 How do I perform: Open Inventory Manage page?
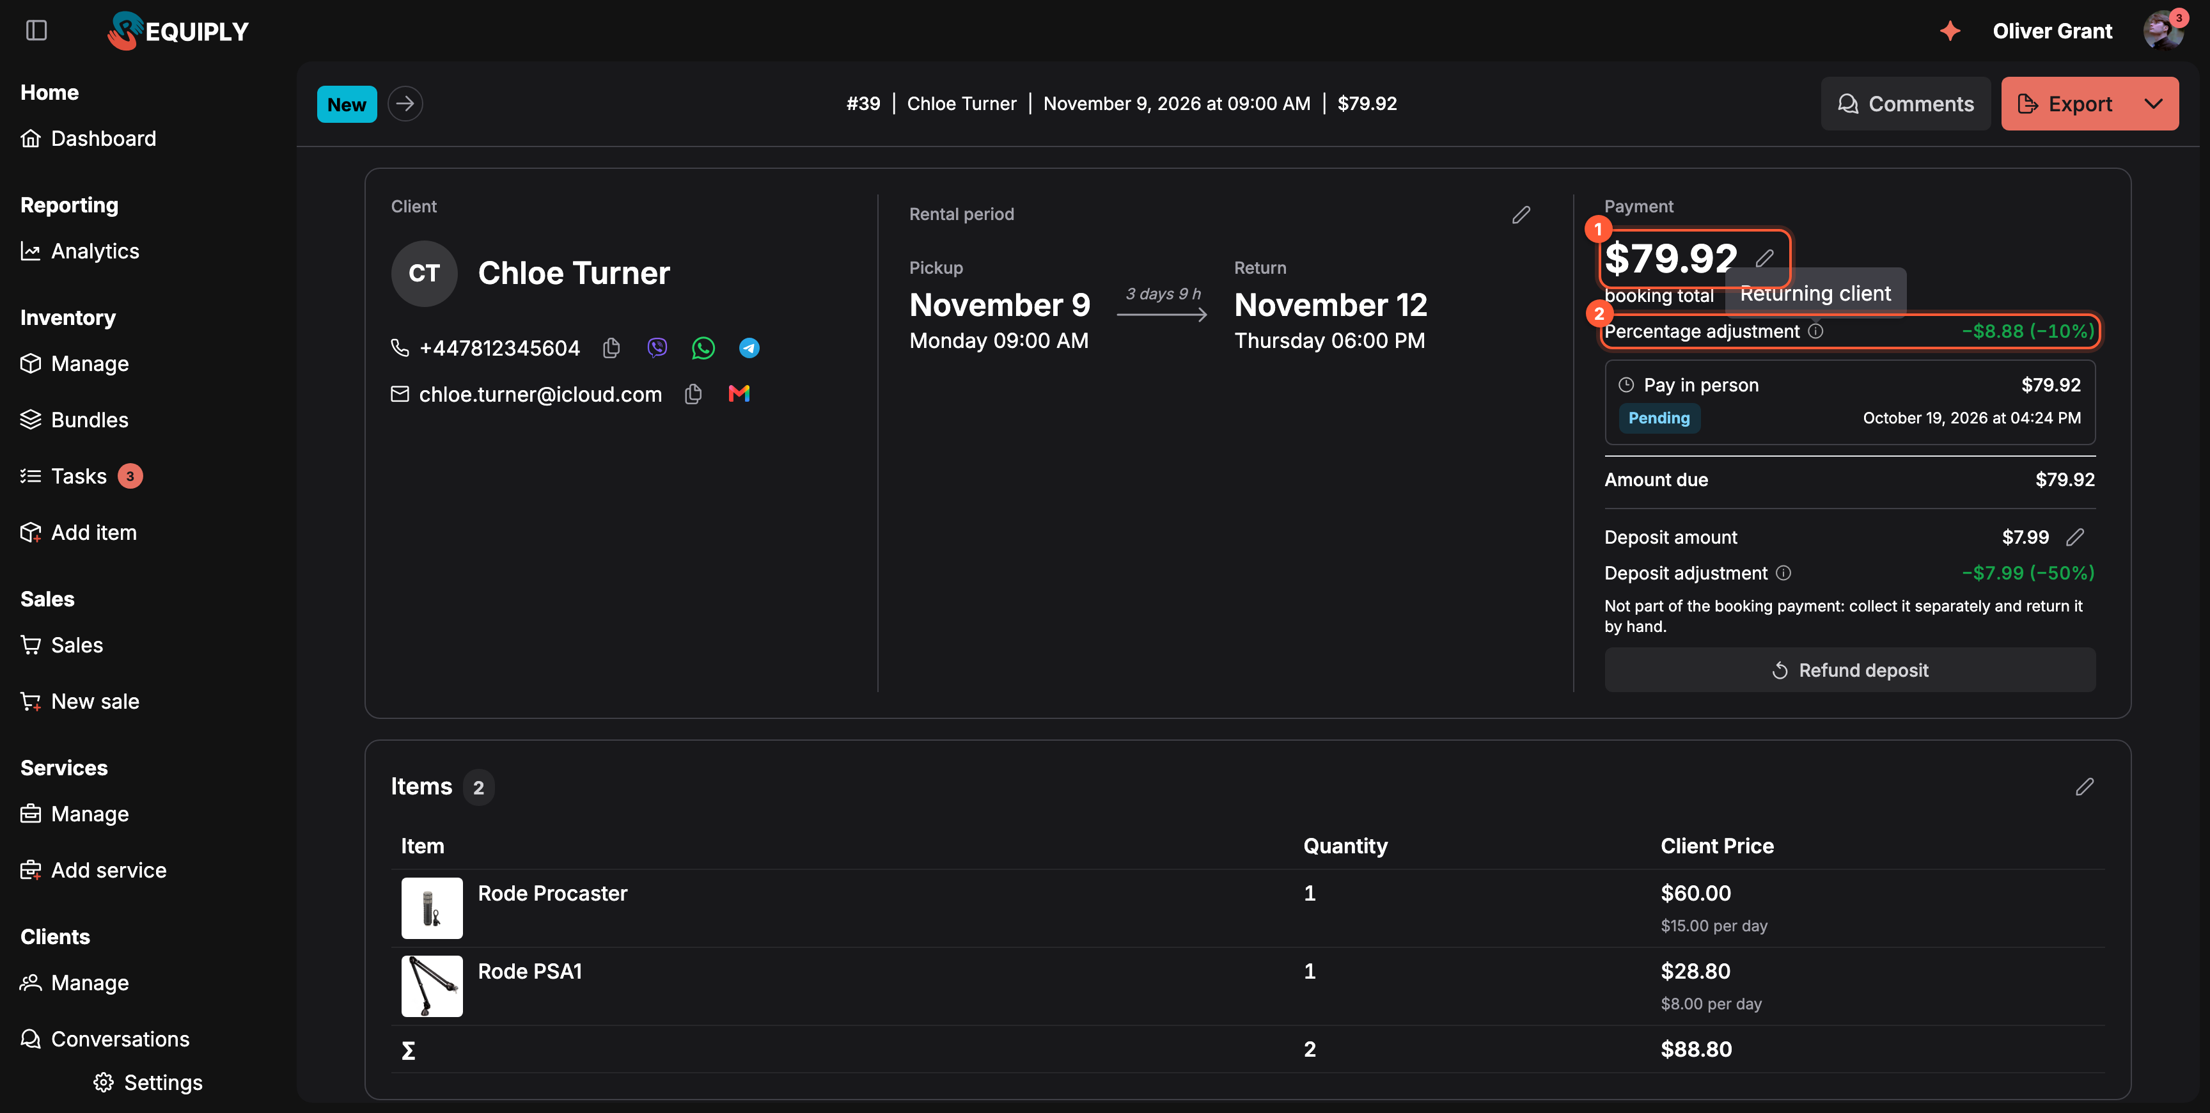point(75,364)
